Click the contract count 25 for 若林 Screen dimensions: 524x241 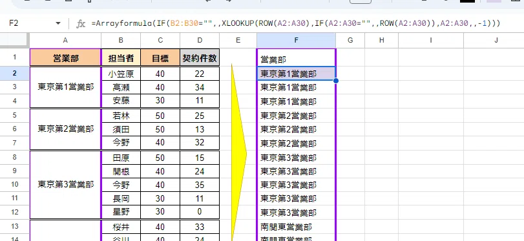(200, 116)
